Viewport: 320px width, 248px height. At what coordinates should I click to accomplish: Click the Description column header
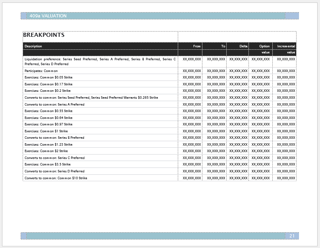tap(33, 46)
